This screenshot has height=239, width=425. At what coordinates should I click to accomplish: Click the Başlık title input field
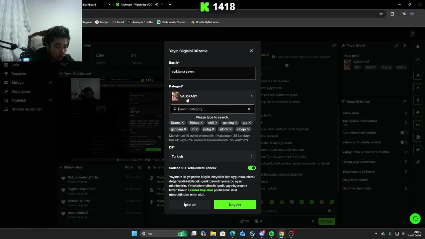pyautogui.click(x=212, y=73)
